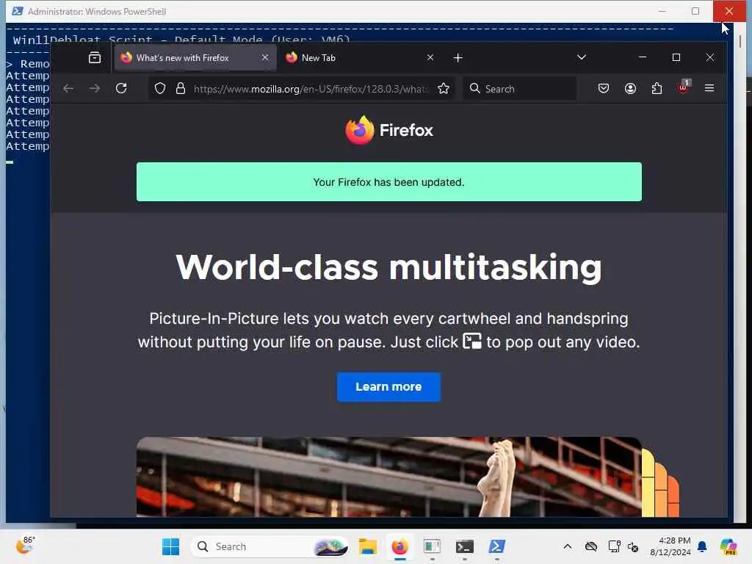This screenshot has height=564, width=752.
Task: Click the Picture-in-Picture video preview image
Action: (x=389, y=477)
